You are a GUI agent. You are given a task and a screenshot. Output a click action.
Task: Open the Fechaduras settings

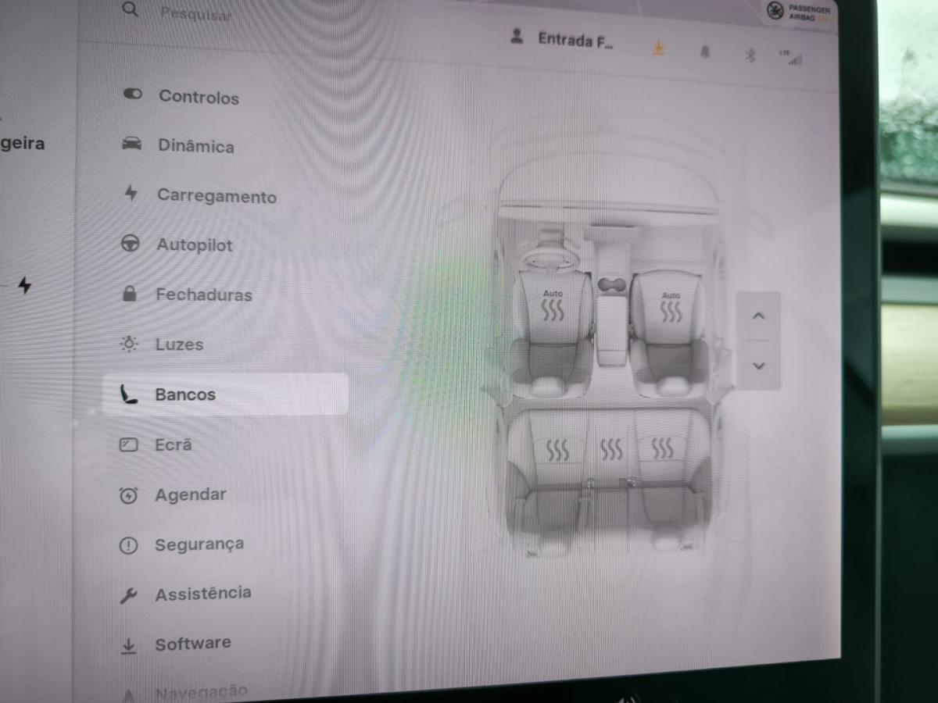click(x=187, y=294)
